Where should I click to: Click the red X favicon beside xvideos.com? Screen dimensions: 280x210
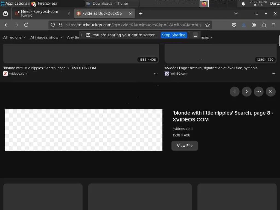pos(5,74)
